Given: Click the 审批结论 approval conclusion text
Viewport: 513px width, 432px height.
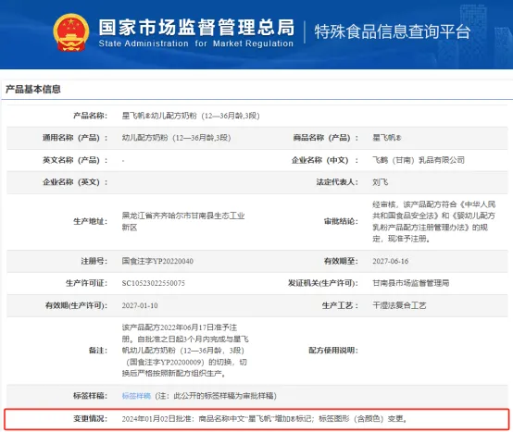Looking at the screenshot, I should (433, 222).
